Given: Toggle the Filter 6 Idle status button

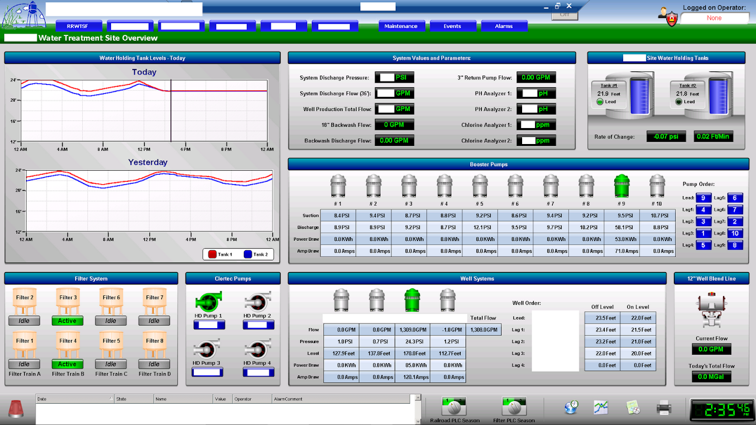Looking at the screenshot, I should (110, 321).
